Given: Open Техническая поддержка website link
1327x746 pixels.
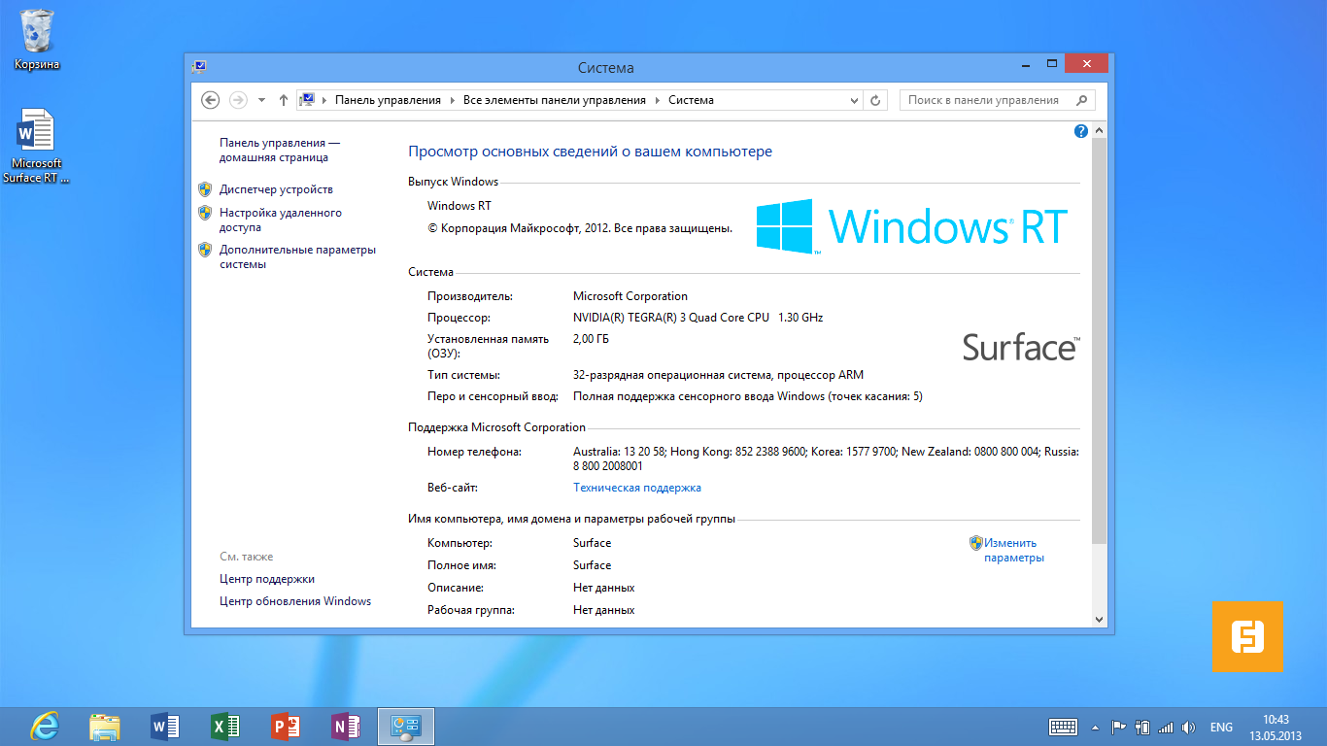Looking at the screenshot, I should [636, 488].
